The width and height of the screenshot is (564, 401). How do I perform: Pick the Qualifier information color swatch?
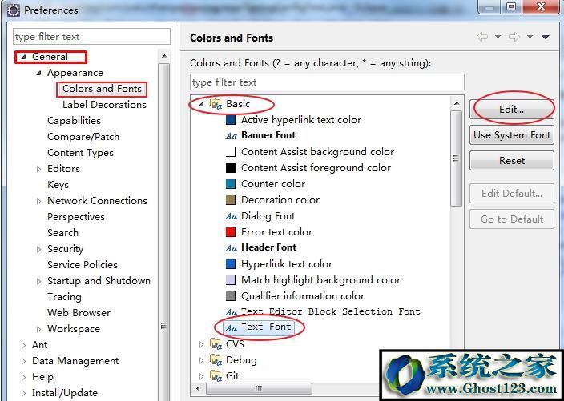(231, 296)
